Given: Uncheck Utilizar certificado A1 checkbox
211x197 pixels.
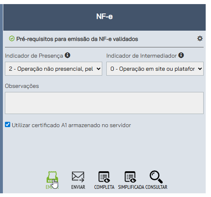Looking at the screenshot, I should pyautogui.click(x=7, y=125).
